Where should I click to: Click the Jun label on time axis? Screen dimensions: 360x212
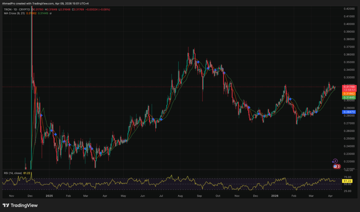143,196
